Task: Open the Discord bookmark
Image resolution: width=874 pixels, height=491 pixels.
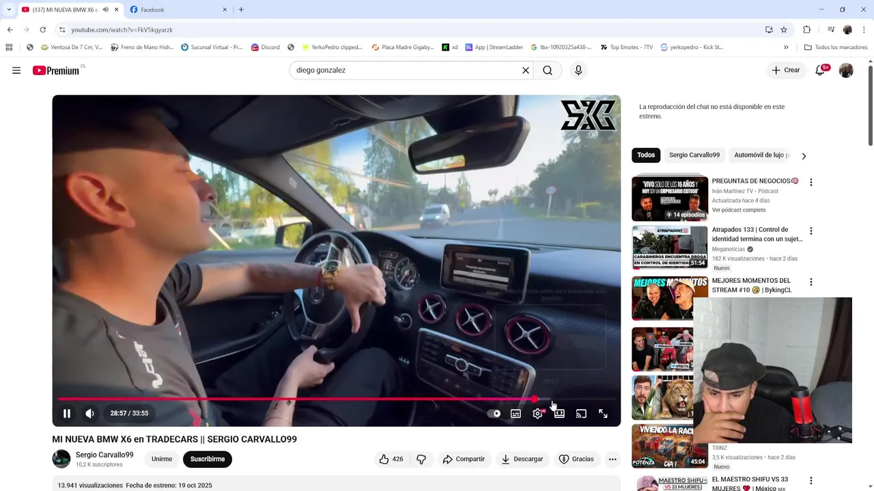Action: [x=265, y=47]
